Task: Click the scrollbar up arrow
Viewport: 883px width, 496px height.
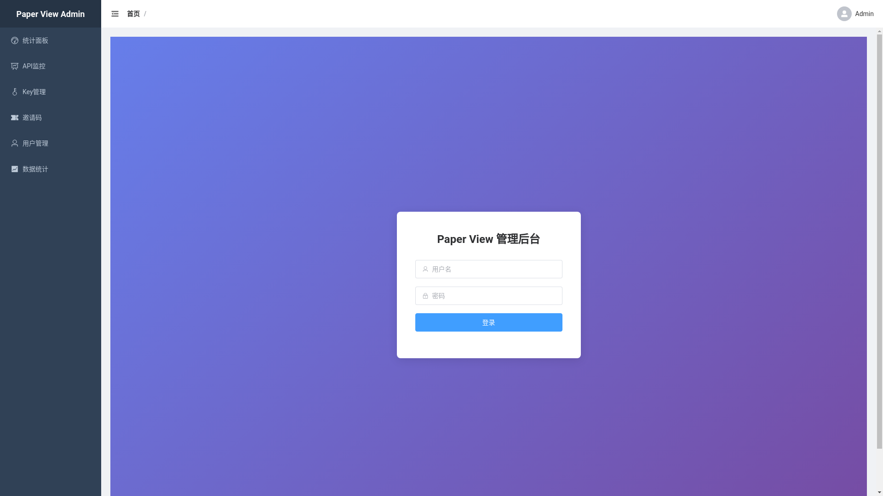Action: click(879, 31)
